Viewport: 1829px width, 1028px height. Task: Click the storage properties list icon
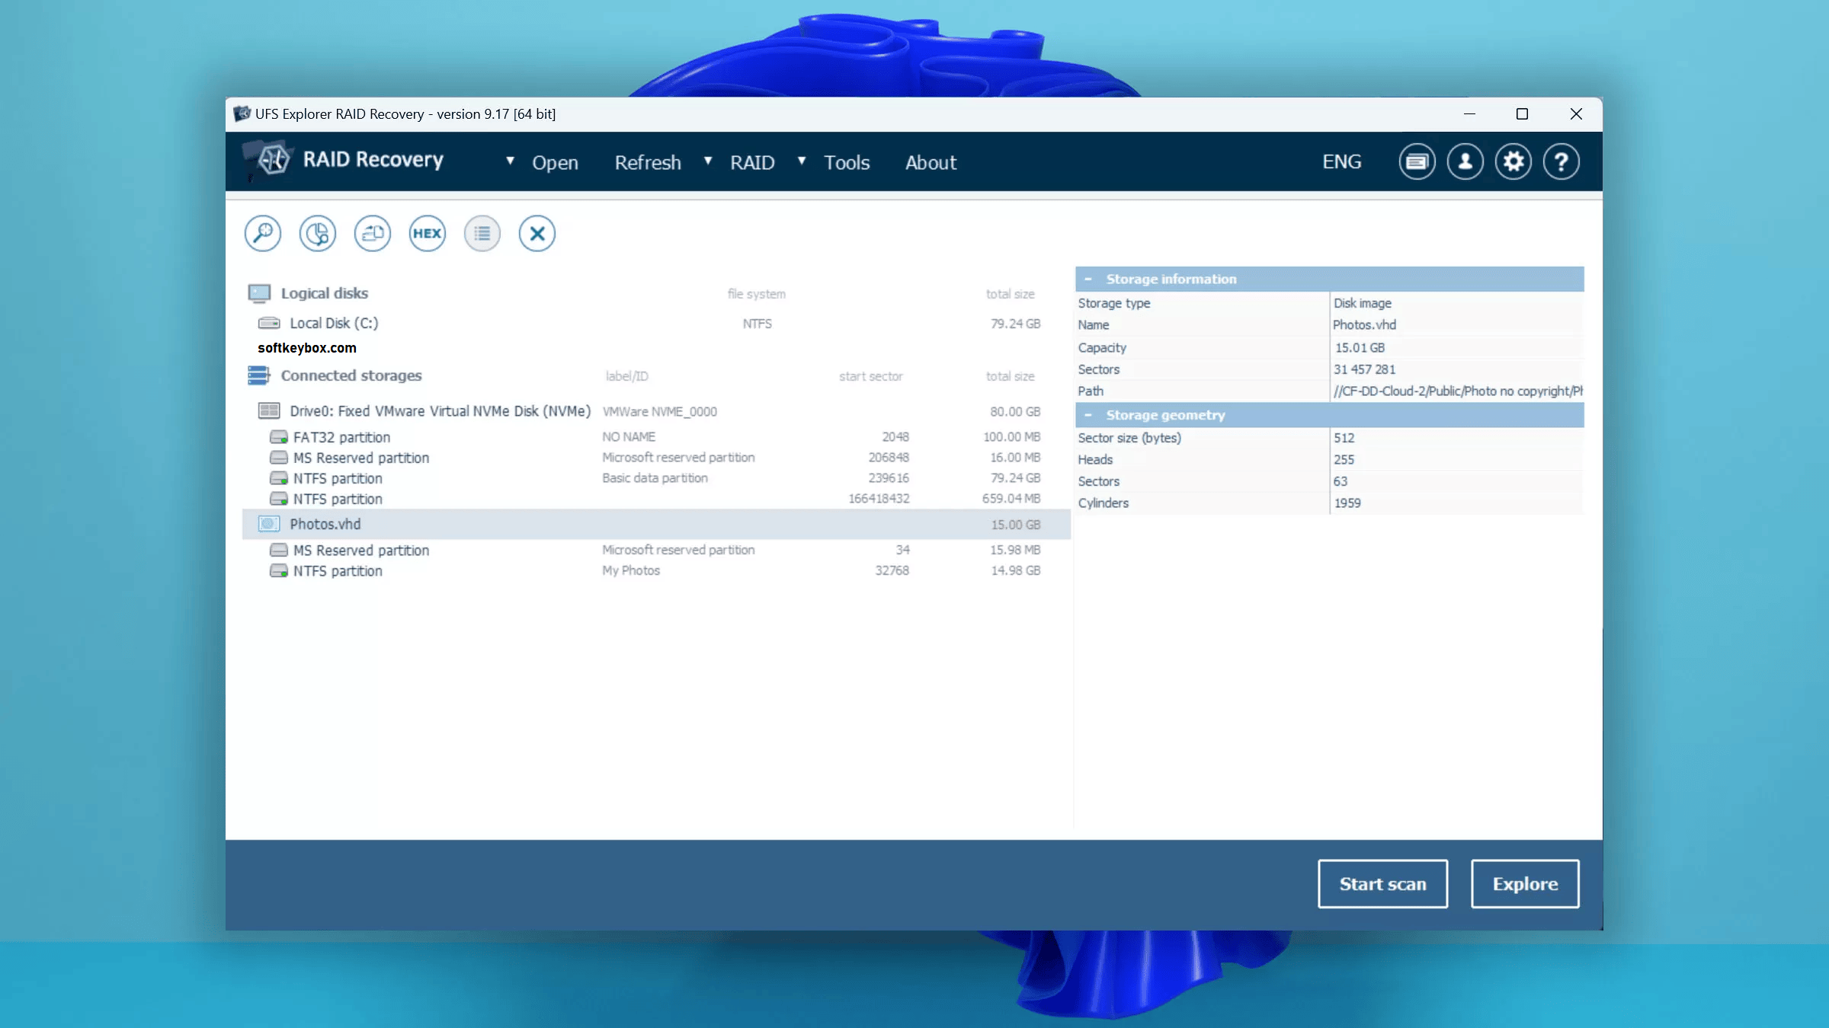coord(482,233)
